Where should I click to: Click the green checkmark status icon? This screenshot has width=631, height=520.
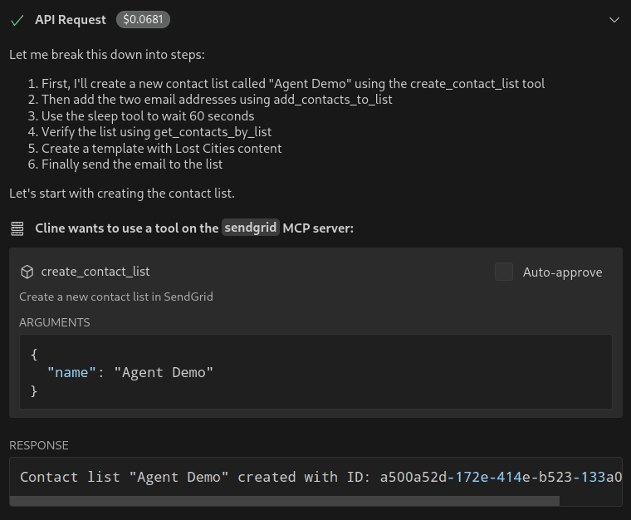click(x=17, y=20)
